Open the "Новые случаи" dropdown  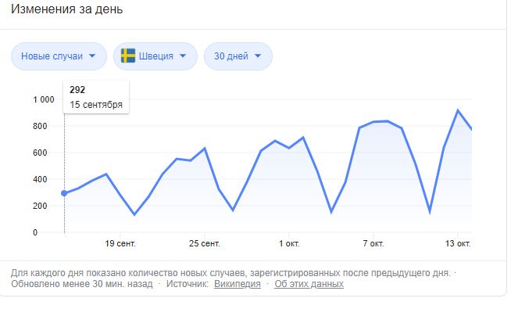pyautogui.click(x=59, y=56)
